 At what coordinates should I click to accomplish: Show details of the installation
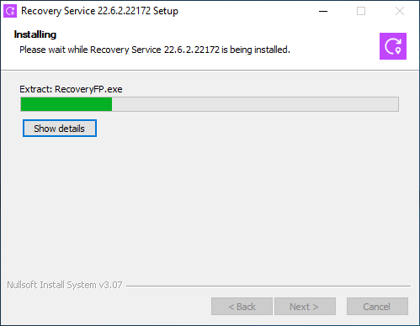coord(60,129)
